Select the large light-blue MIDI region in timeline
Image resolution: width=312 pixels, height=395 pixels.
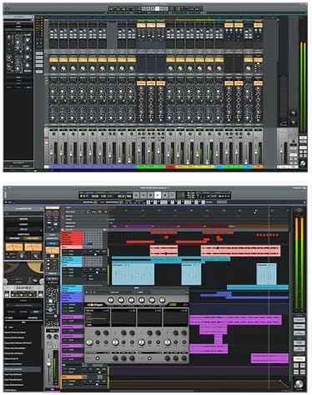[133, 274]
